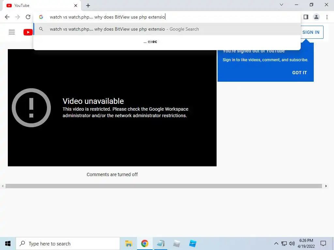Click the taskbar clock and date
334x250 pixels.
pos(306,243)
